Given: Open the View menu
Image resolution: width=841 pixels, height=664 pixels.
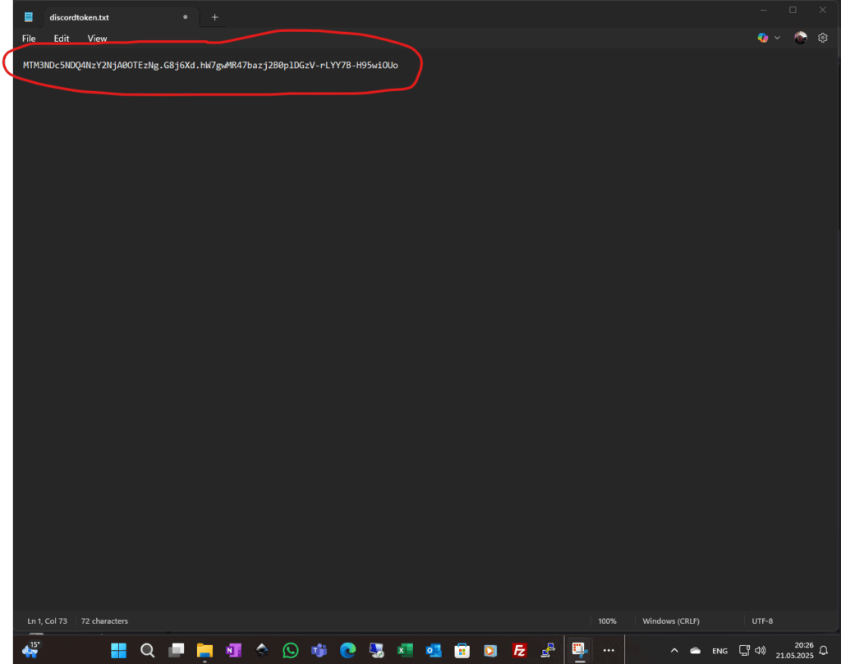Looking at the screenshot, I should [97, 39].
